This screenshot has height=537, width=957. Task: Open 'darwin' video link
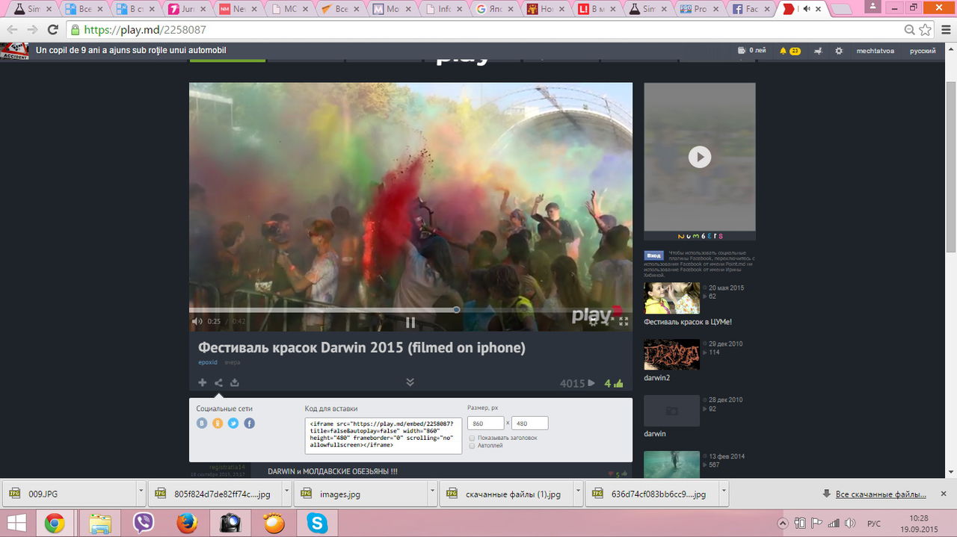654,434
